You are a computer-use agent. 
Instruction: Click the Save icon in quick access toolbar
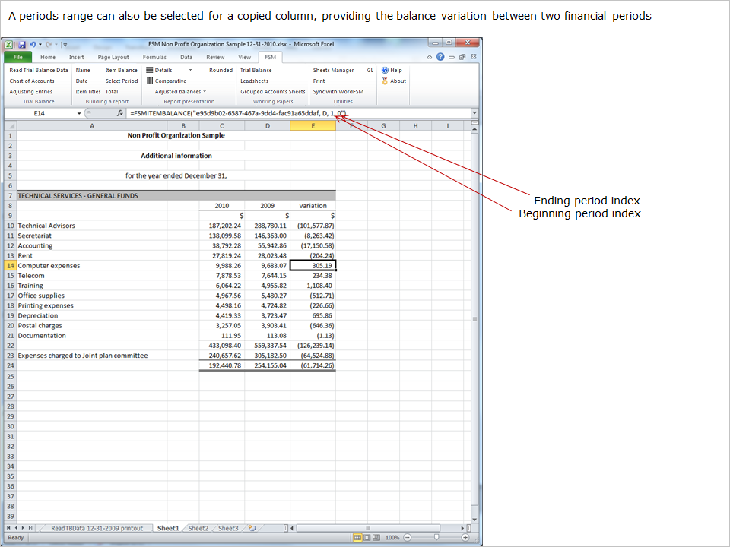pyautogui.click(x=21, y=44)
